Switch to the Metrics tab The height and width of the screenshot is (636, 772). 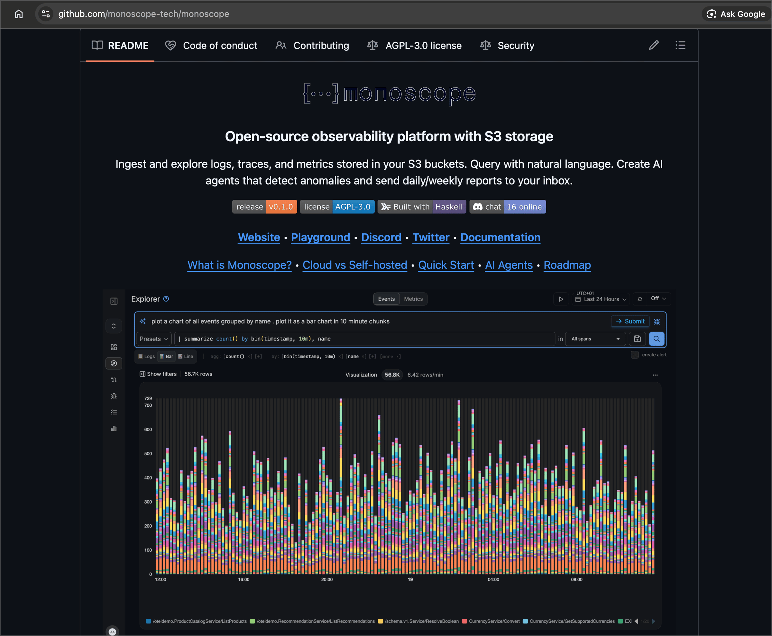pyautogui.click(x=413, y=299)
